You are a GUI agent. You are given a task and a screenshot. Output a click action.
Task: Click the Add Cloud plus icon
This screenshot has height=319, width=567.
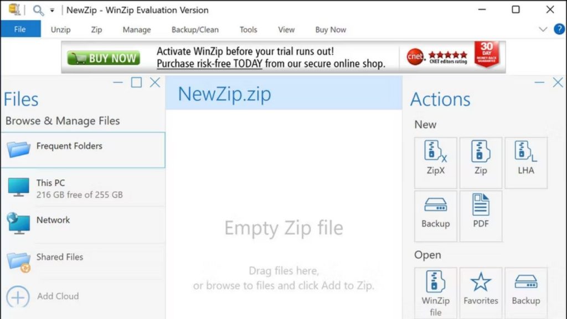pos(18,296)
